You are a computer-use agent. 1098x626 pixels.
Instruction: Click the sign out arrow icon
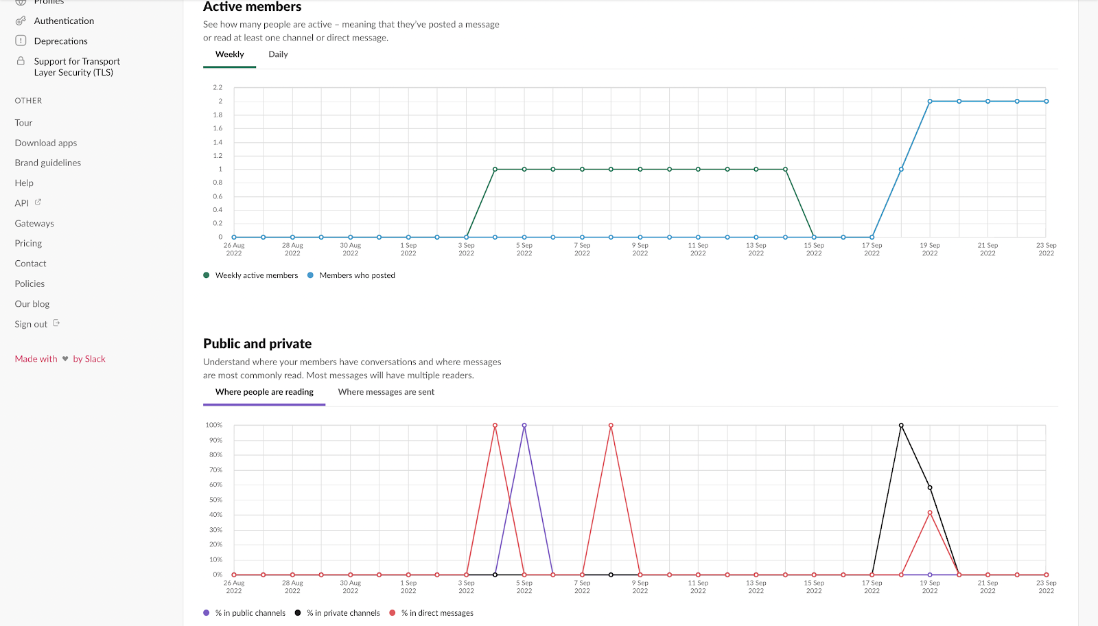coord(56,323)
